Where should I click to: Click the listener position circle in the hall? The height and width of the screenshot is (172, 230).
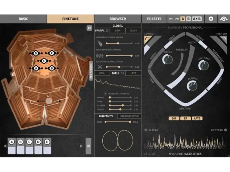coord(49,101)
